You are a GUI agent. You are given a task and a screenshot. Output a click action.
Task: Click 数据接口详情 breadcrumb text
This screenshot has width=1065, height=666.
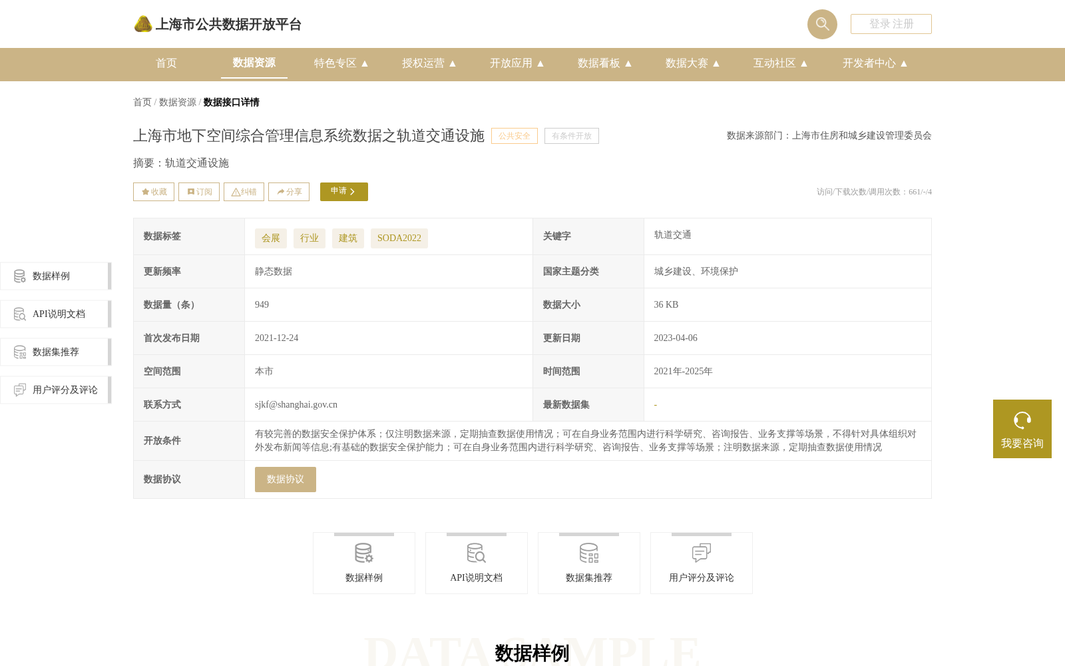(x=232, y=102)
